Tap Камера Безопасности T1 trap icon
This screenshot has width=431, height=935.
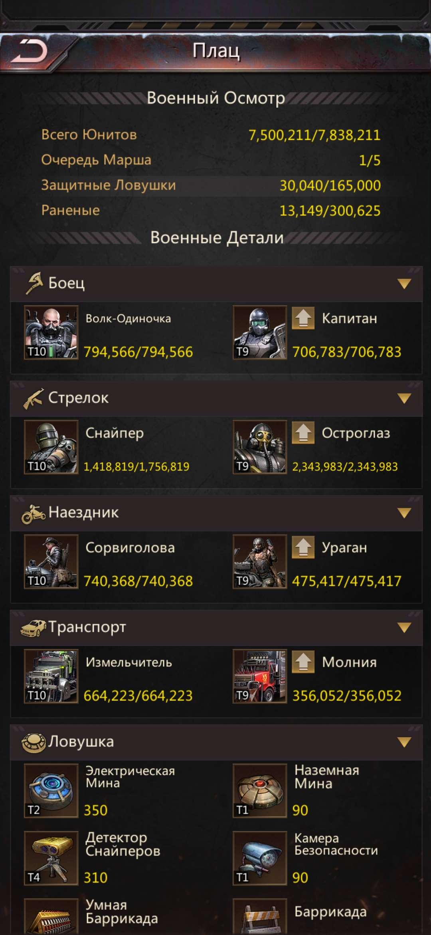pyautogui.click(x=260, y=858)
